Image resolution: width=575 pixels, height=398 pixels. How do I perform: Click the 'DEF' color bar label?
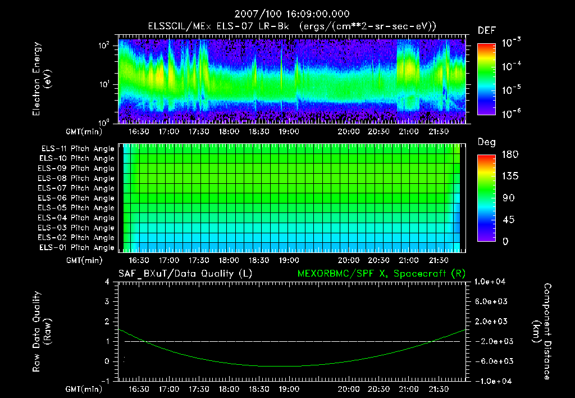click(x=487, y=31)
